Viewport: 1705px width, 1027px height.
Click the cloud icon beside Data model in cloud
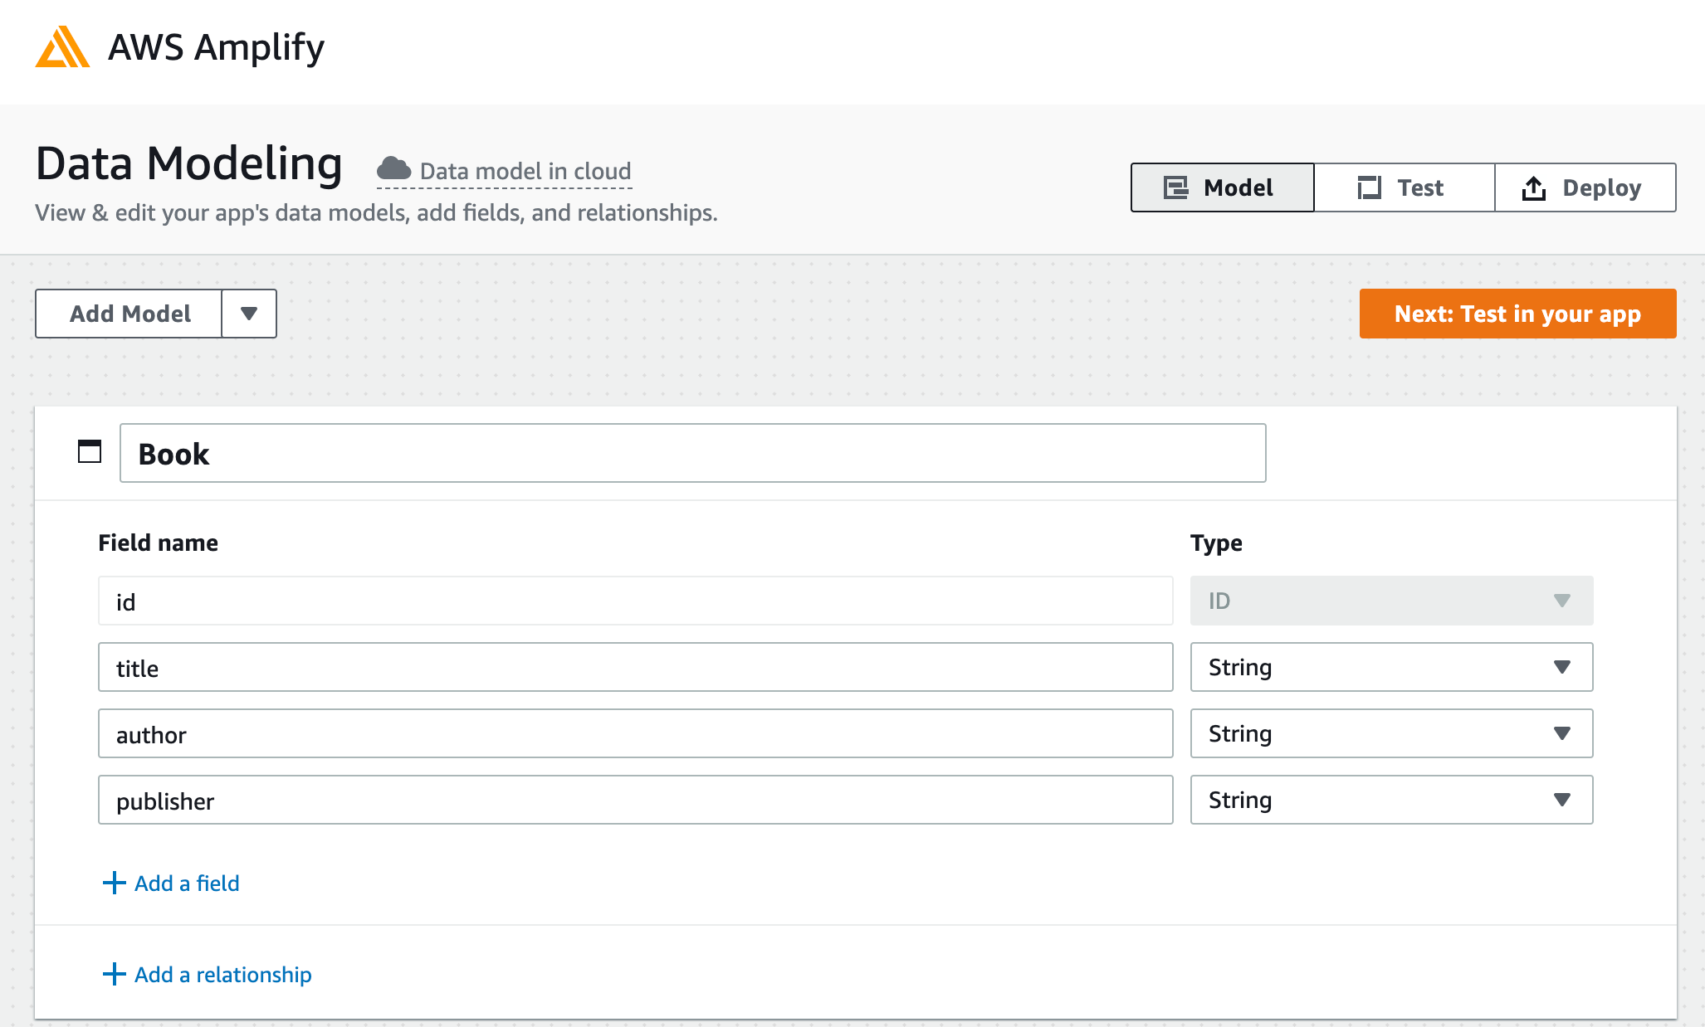click(393, 169)
